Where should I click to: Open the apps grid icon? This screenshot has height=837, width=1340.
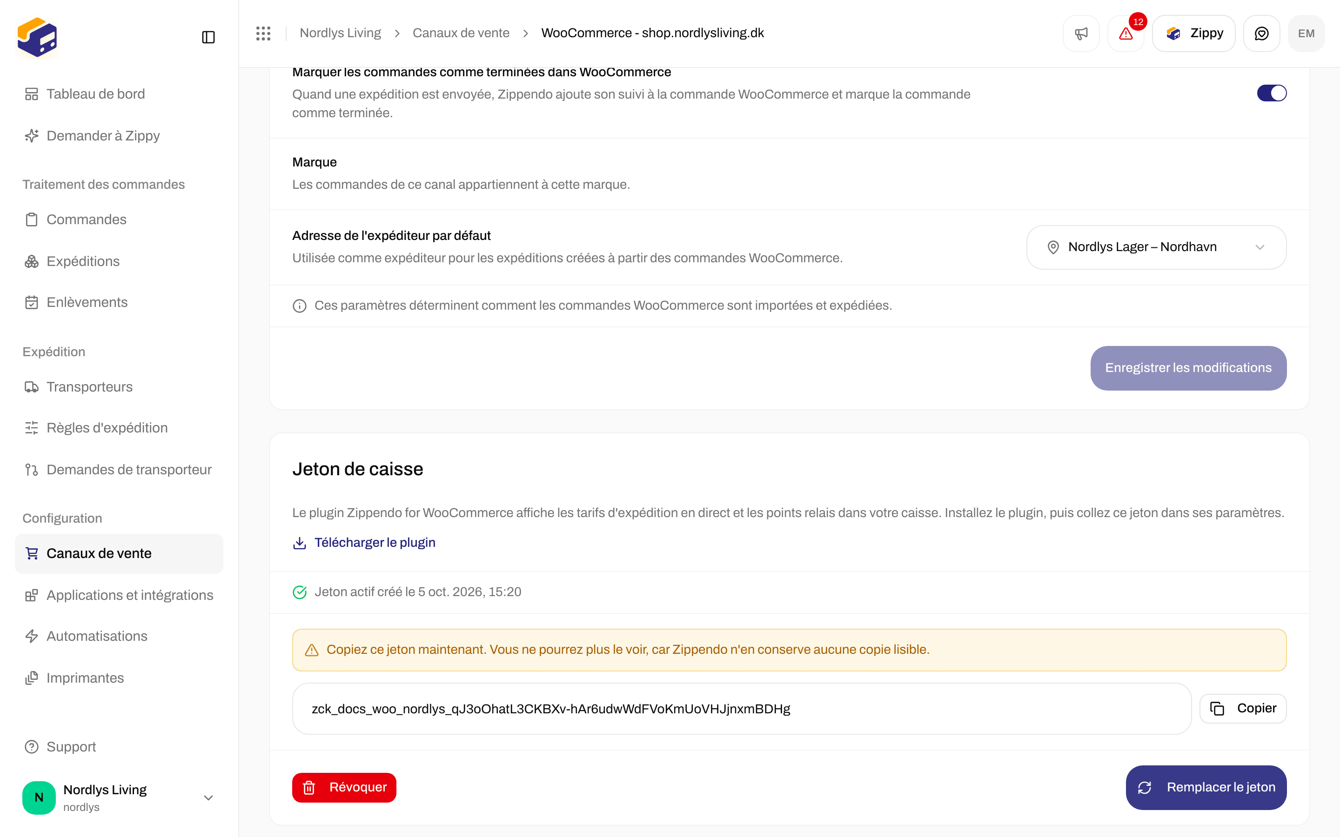263,33
